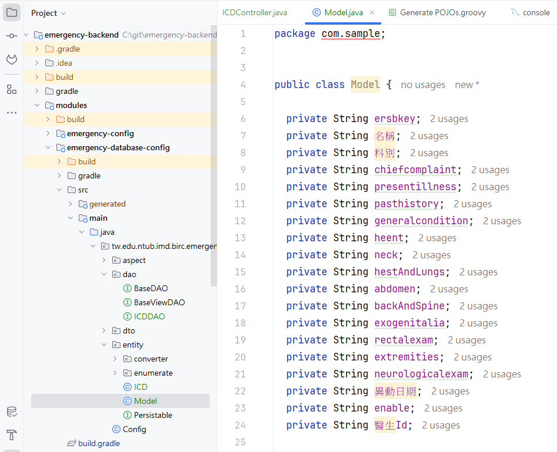The height and width of the screenshot is (452, 557).
Task: Click the Project tree vertical scrollbar
Action: tap(213, 156)
